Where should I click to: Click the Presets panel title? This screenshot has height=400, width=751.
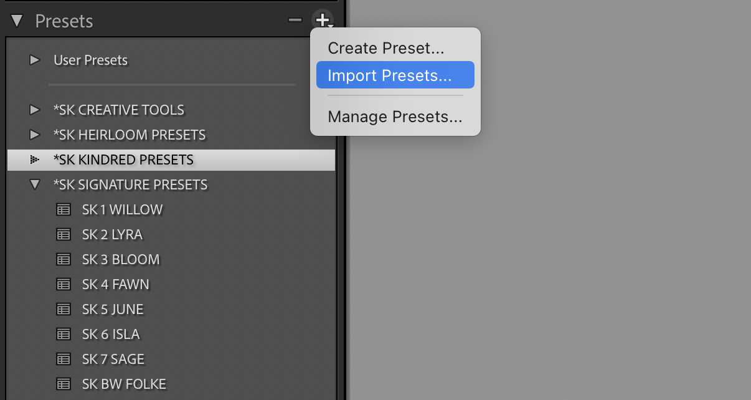pyautogui.click(x=64, y=21)
